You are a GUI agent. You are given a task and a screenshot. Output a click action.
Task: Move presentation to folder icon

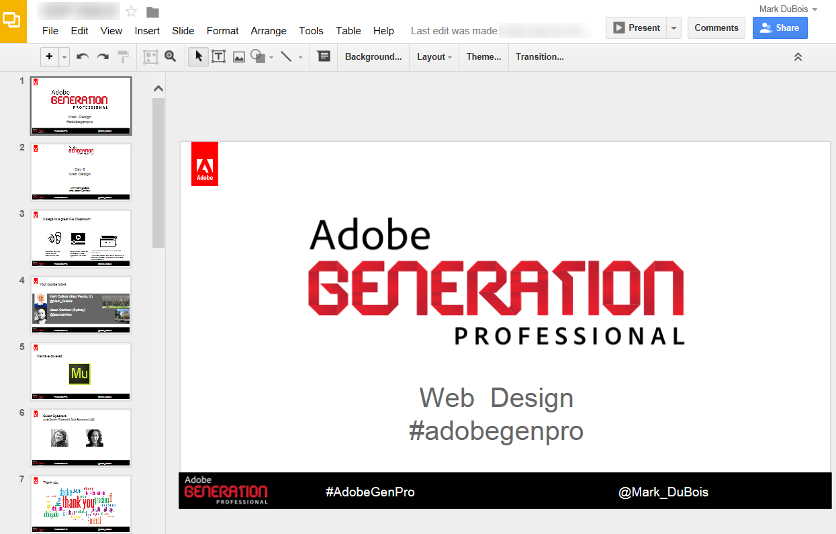click(152, 12)
